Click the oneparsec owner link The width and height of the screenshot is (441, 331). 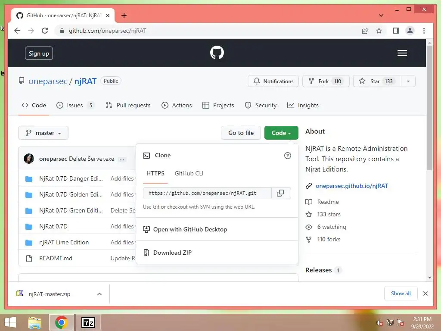tap(48, 81)
